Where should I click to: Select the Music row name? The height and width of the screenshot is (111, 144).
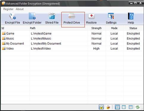(x=10, y=38)
